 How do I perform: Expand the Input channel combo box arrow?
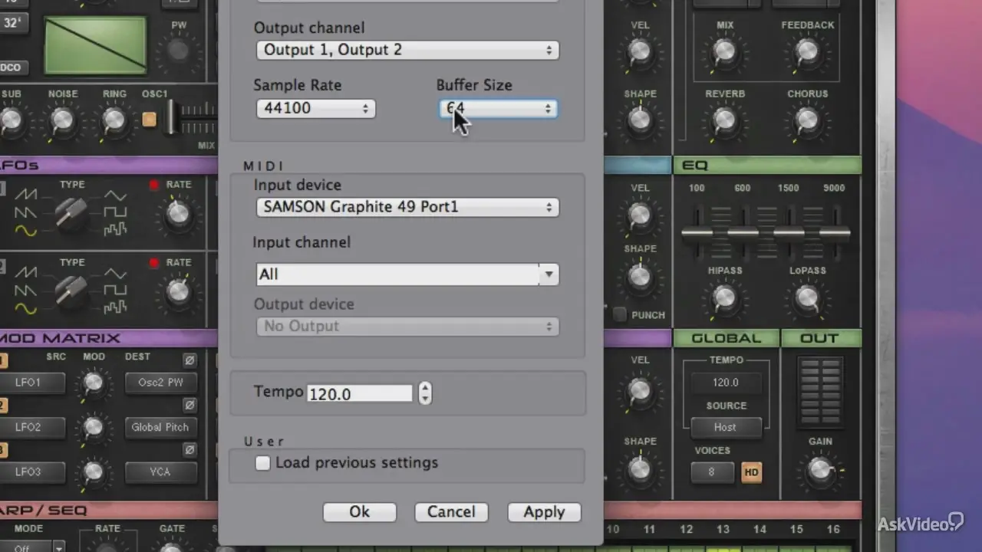pos(549,274)
